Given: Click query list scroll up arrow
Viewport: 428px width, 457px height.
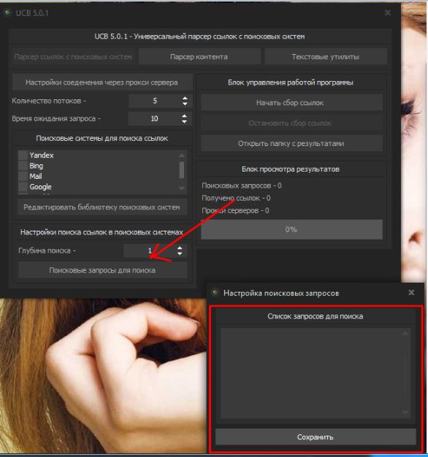Looking at the screenshot, I should pos(405,333).
